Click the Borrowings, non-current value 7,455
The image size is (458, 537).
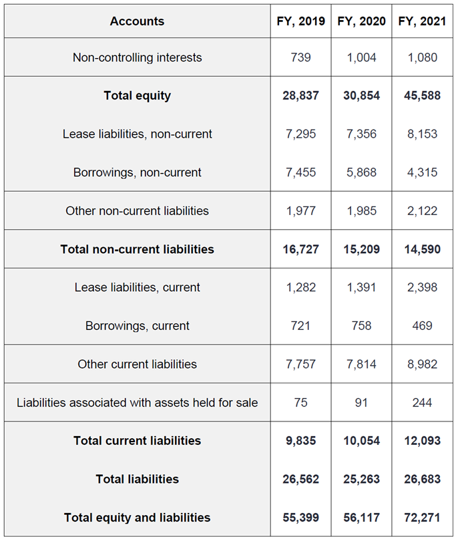coord(300,172)
